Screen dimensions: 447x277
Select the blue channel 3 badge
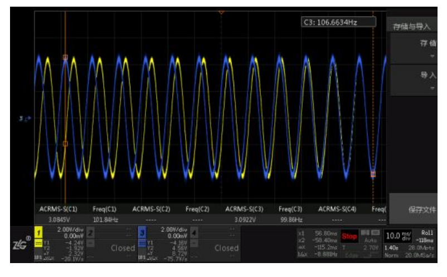coord(142,231)
